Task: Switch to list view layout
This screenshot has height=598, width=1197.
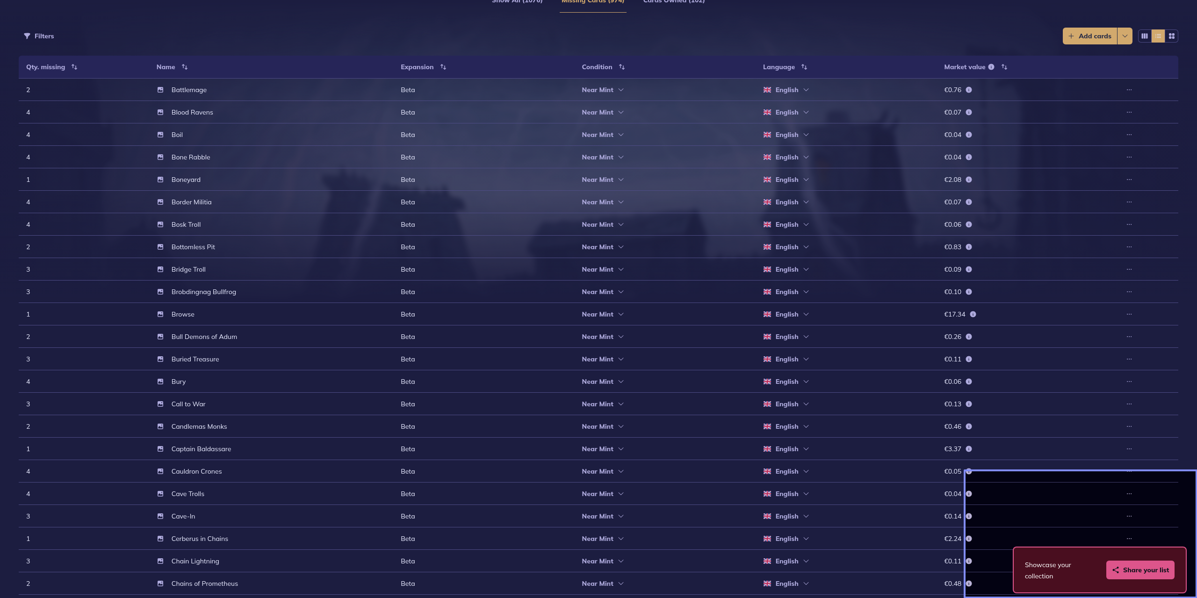Action: click(1158, 36)
